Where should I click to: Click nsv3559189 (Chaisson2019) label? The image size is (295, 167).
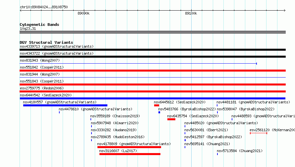(115, 116)
